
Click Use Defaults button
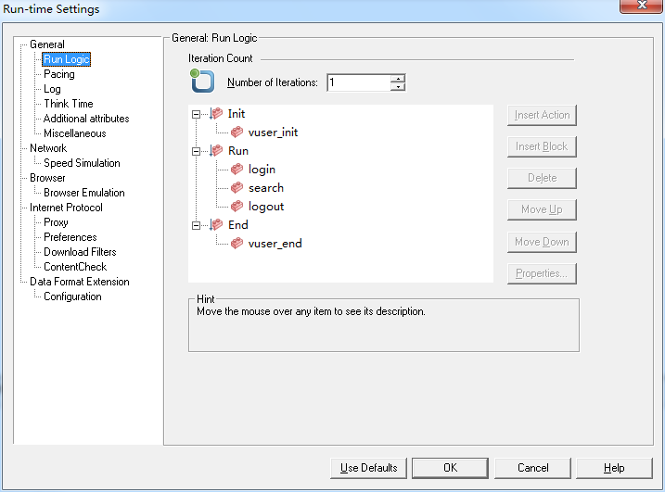tap(368, 468)
